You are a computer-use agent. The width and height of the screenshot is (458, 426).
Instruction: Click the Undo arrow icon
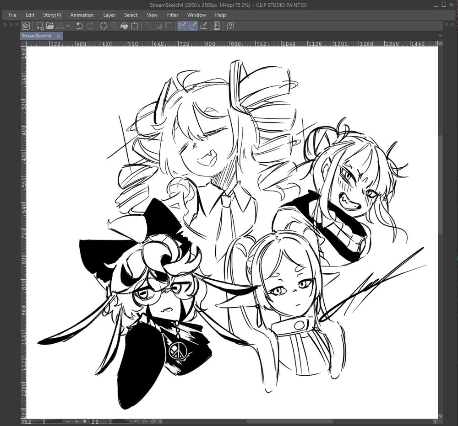pyautogui.click(x=79, y=26)
